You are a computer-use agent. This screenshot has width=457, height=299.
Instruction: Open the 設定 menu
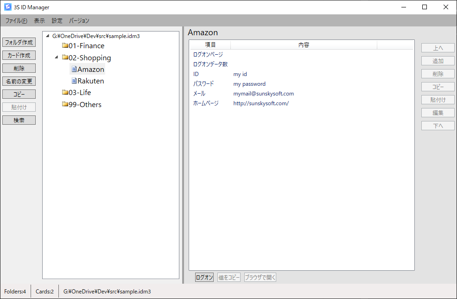[57, 21]
